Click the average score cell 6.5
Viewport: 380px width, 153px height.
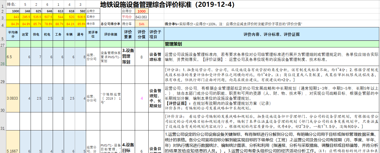pos(13,57)
